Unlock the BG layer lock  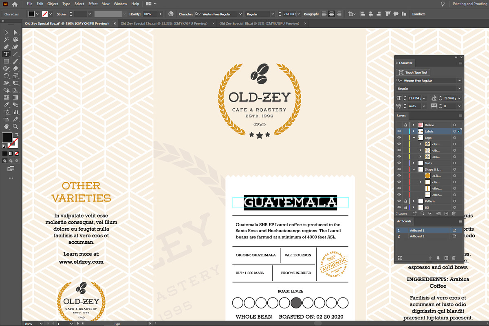point(405,207)
